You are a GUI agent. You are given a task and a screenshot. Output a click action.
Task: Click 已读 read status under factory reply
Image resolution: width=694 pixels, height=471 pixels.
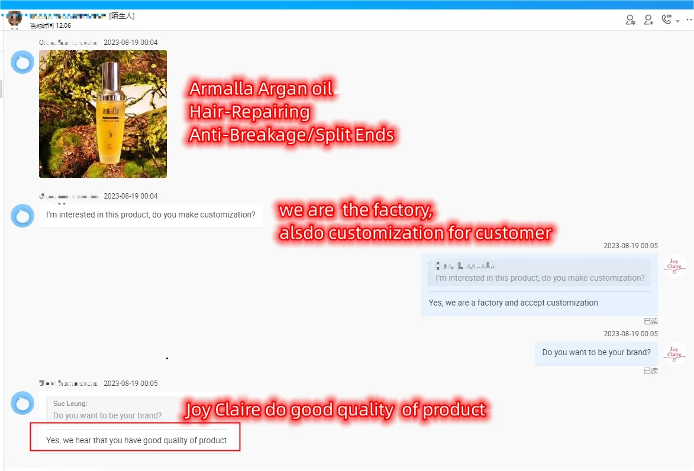(x=651, y=321)
